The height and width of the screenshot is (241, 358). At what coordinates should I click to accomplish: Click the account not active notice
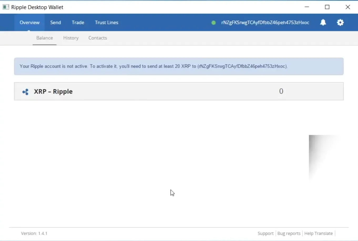click(179, 66)
